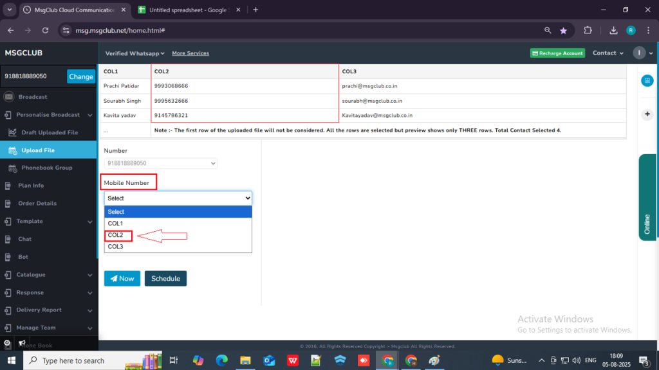Open the browser extensions puzzle icon
Screen dimensions: 659x370
(588, 30)
